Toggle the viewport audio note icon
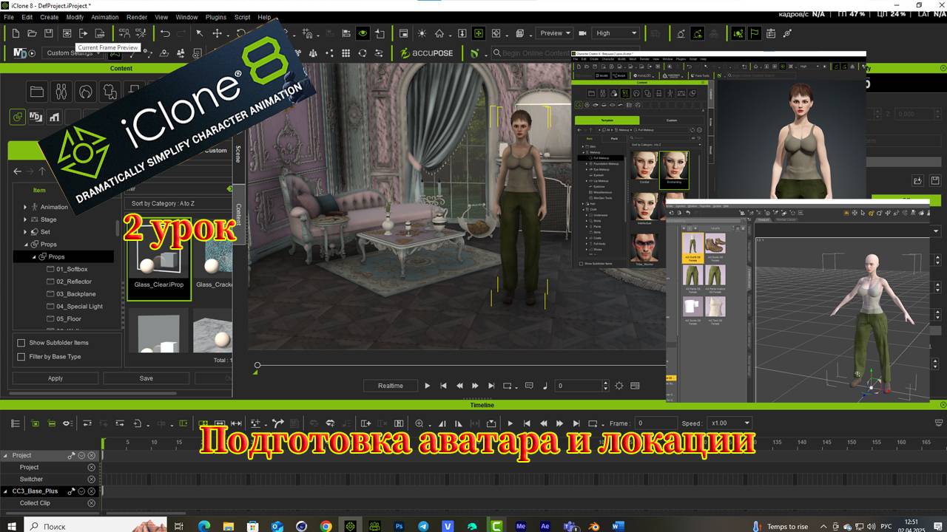Image resolution: width=947 pixels, height=532 pixels. [545, 386]
